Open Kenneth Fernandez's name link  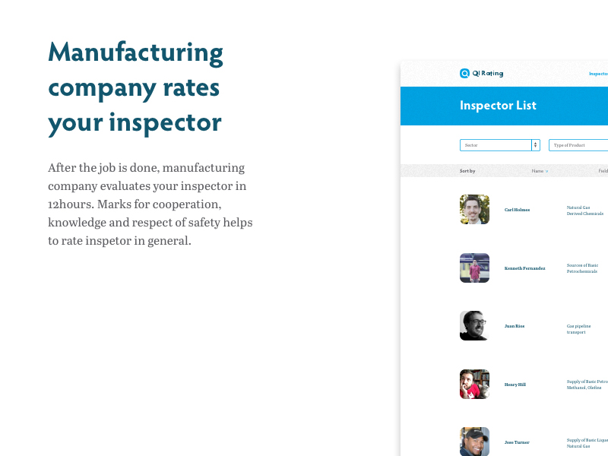tap(524, 268)
